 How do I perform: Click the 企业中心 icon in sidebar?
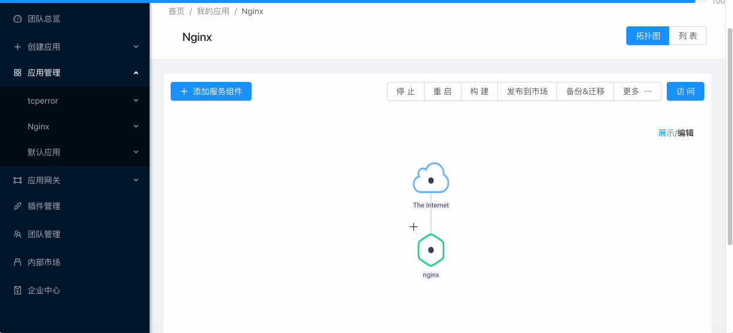point(18,290)
